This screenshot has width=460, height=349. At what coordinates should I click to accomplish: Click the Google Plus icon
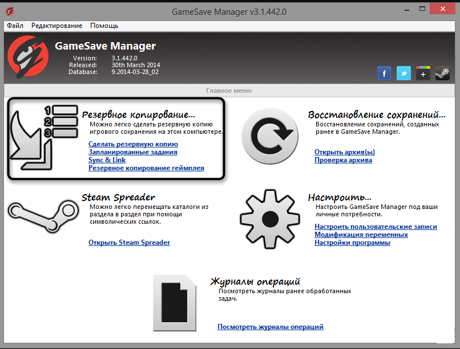[423, 73]
